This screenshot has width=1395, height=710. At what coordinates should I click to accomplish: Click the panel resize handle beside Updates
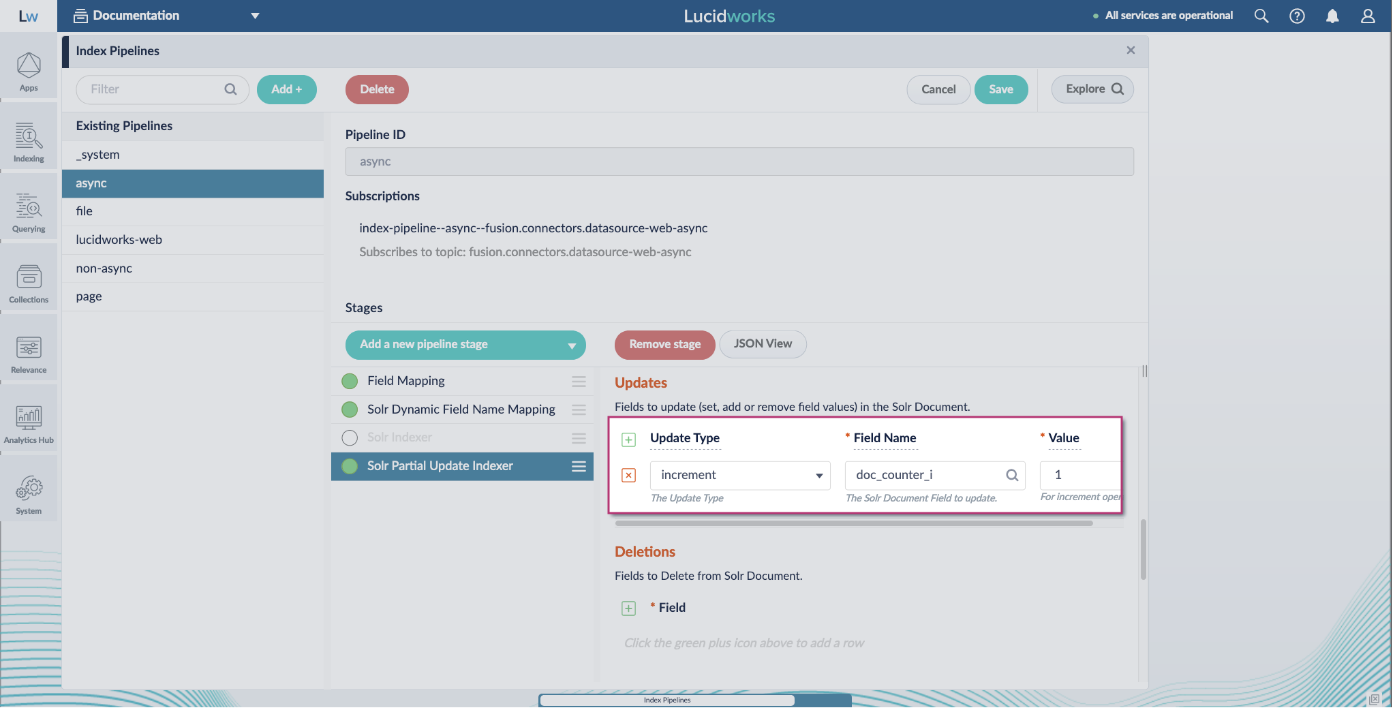1144,371
